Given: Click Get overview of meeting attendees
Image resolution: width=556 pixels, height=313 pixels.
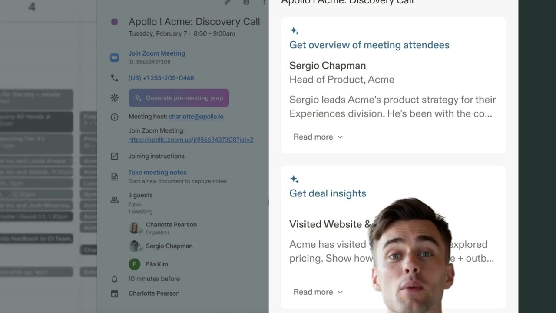Looking at the screenshot, I should click(x=369, y=45).
